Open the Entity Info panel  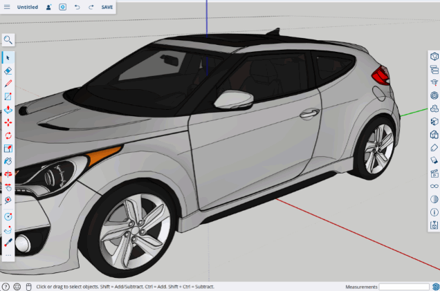click(x=434, y=55)
